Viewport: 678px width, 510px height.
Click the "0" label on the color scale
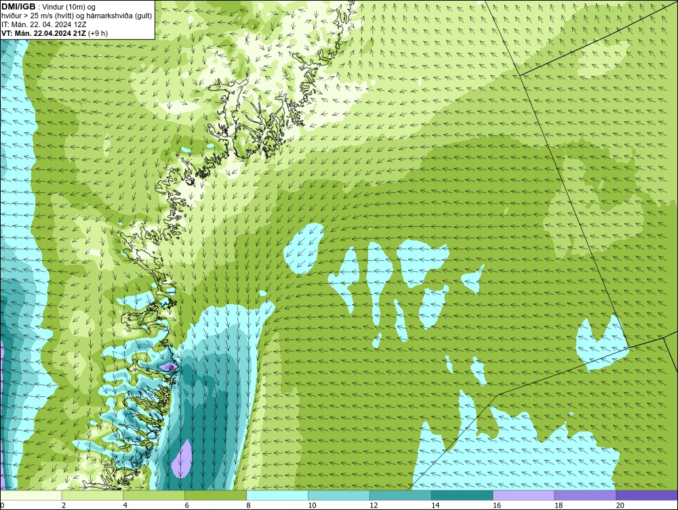coord(3,505)
